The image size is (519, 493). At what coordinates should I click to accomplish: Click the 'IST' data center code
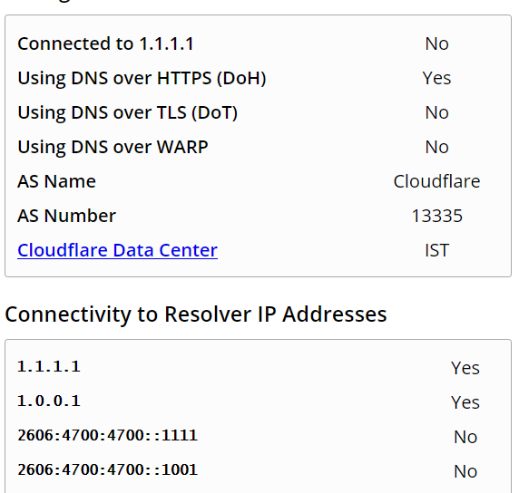[436, 250]
